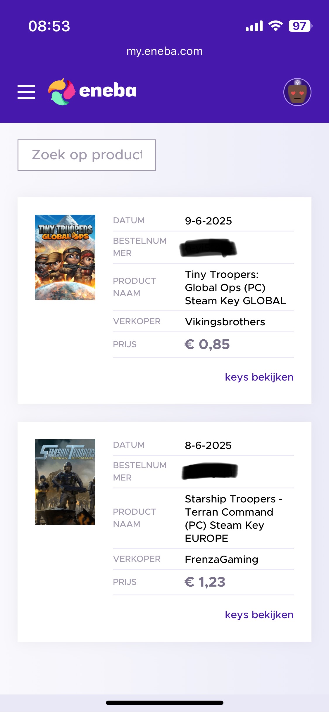This screenshot has height=712, width=329.
Task: Click the € 1,23 price value
Action: (x=205, y=582)
